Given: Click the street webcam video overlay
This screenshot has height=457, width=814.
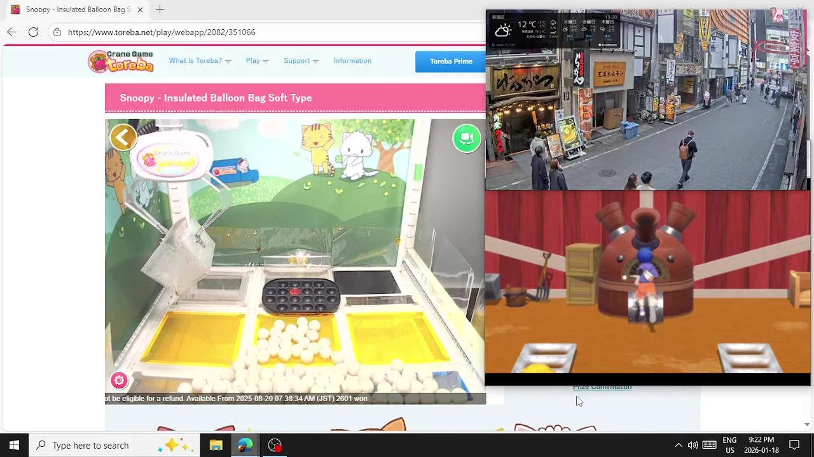Looking at the screenshot, I should (647, 100).
